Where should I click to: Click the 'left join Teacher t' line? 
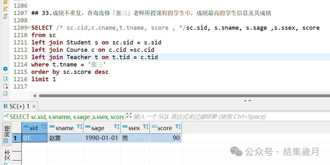point(95,57)
